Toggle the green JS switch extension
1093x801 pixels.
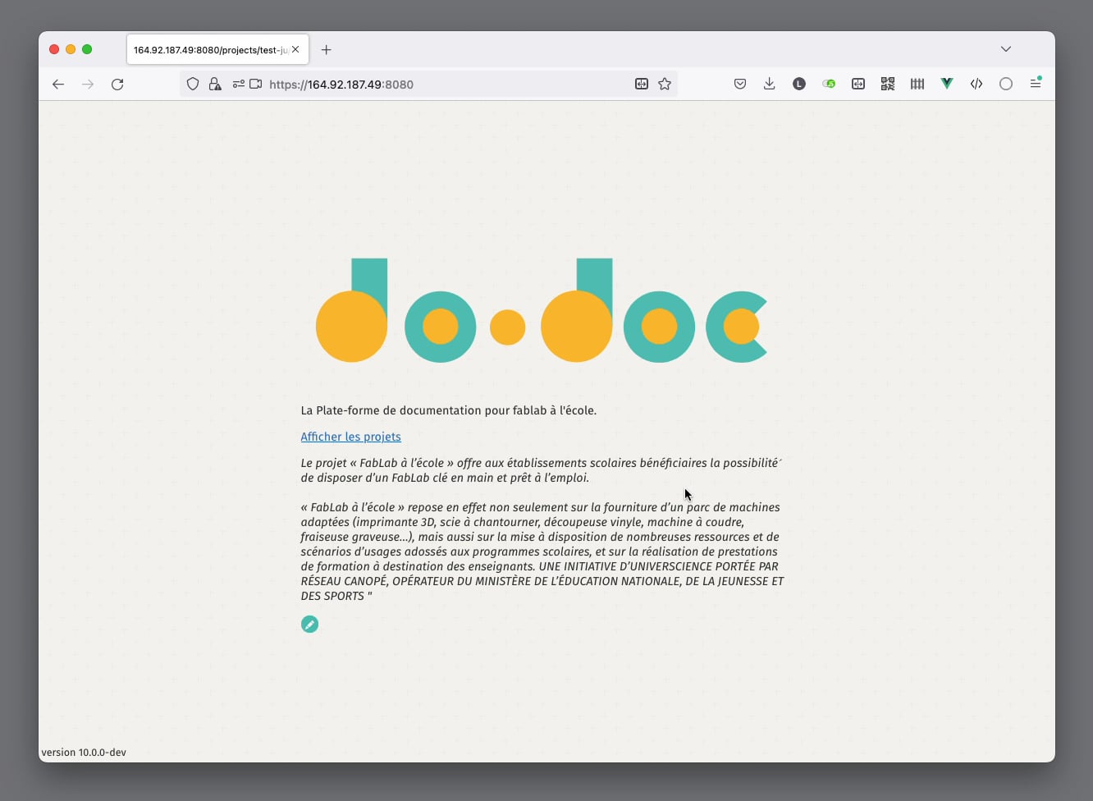829,84
